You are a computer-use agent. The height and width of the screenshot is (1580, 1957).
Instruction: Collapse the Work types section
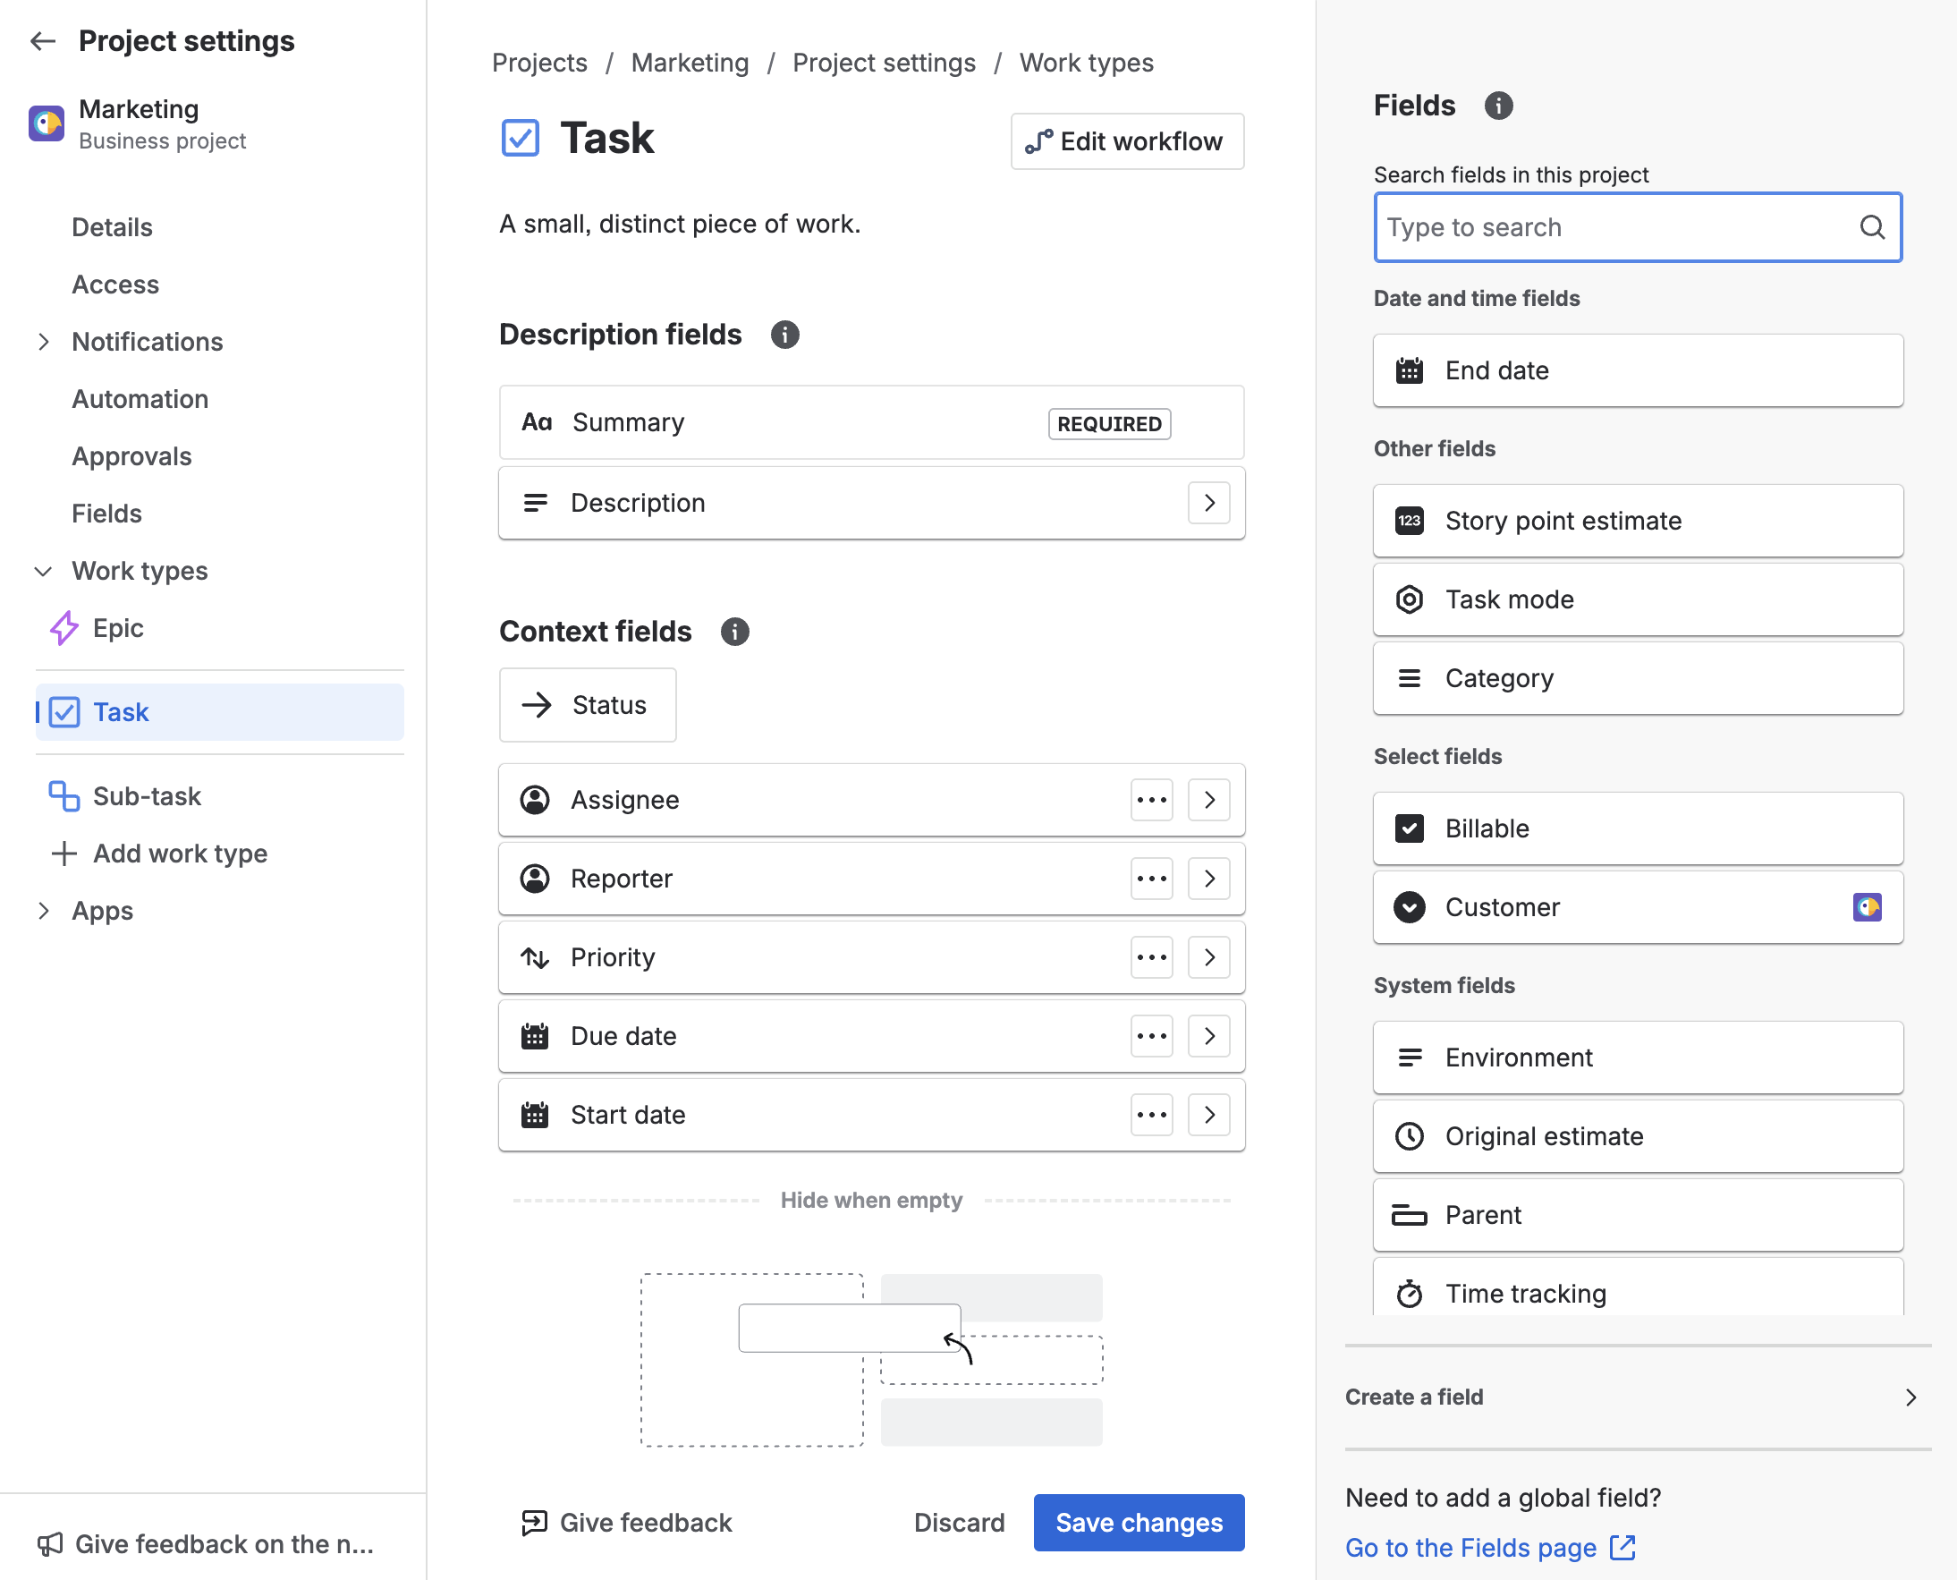coord(43,572)
